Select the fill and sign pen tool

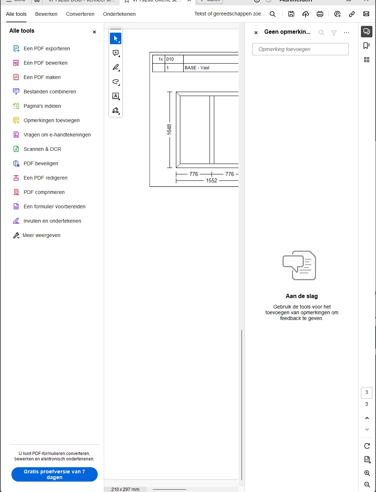(x=116, y=111)
